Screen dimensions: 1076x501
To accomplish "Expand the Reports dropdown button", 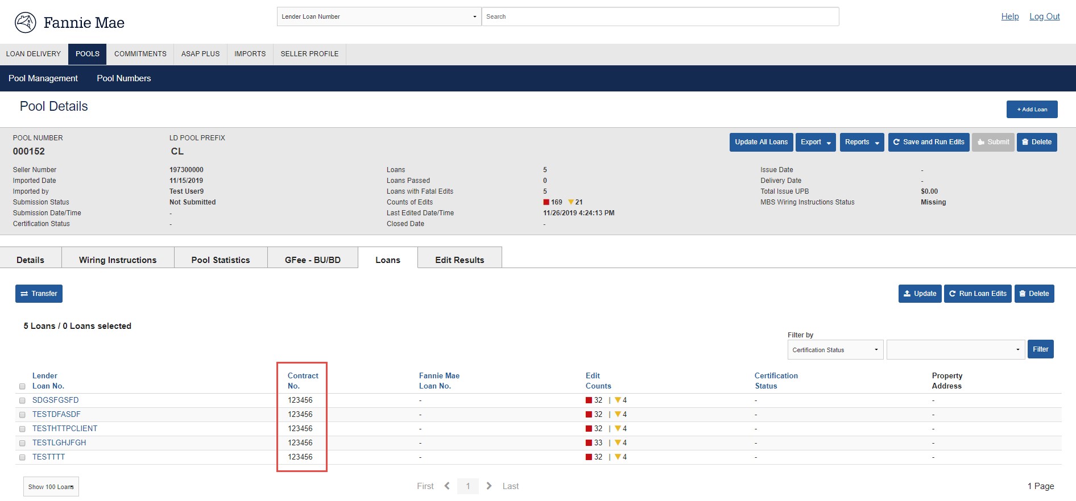I will [862, 142].
